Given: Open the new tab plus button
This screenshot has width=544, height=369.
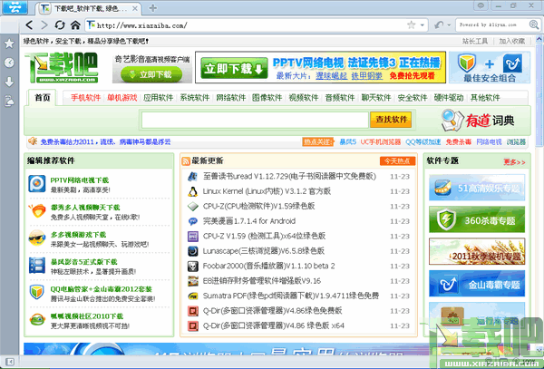Looking at the screenshot, I should point(152,8).
